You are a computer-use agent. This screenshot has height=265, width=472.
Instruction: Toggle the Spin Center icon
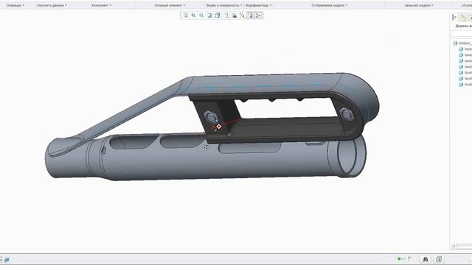[259, 15]
